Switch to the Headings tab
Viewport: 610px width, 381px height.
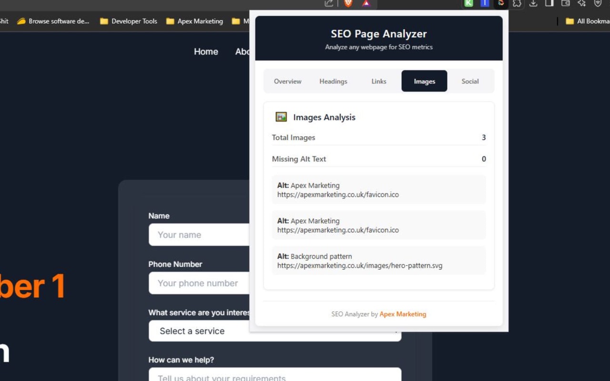[333, 81]
